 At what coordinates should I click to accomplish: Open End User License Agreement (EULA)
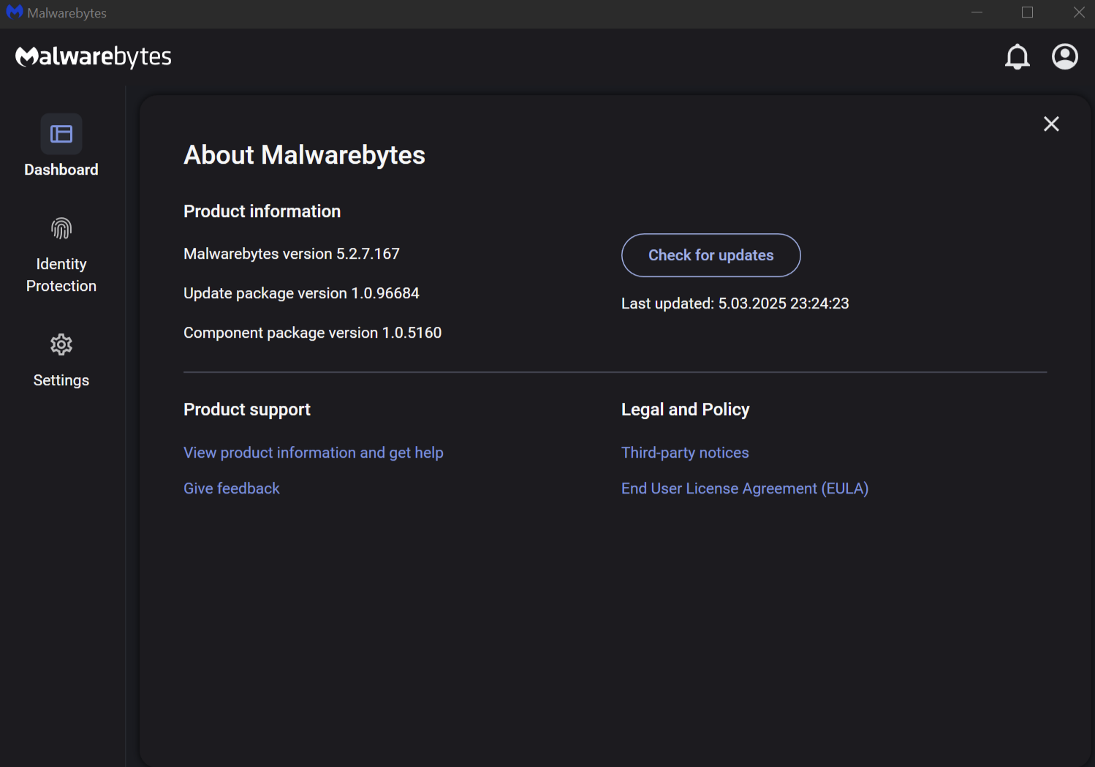(745, 488)
